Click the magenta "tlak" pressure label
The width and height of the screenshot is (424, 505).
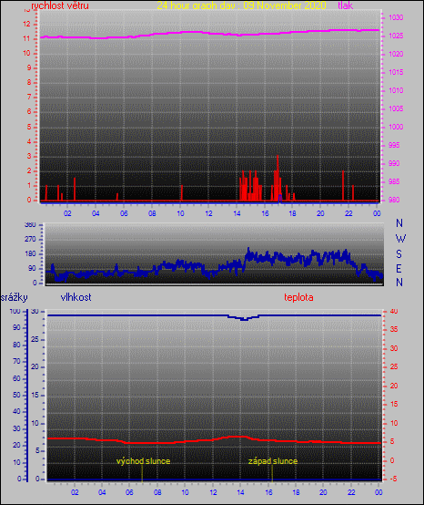click(x=345, y=5)
